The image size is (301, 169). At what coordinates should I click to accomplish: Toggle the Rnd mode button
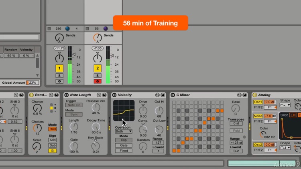[53, 129]
